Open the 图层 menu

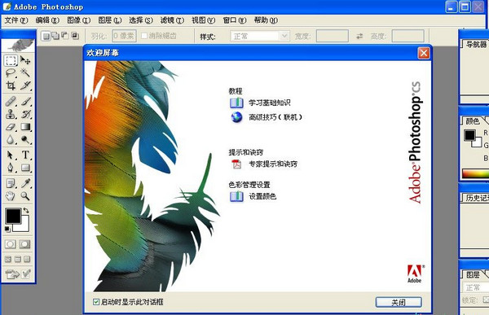pos(110,20)
